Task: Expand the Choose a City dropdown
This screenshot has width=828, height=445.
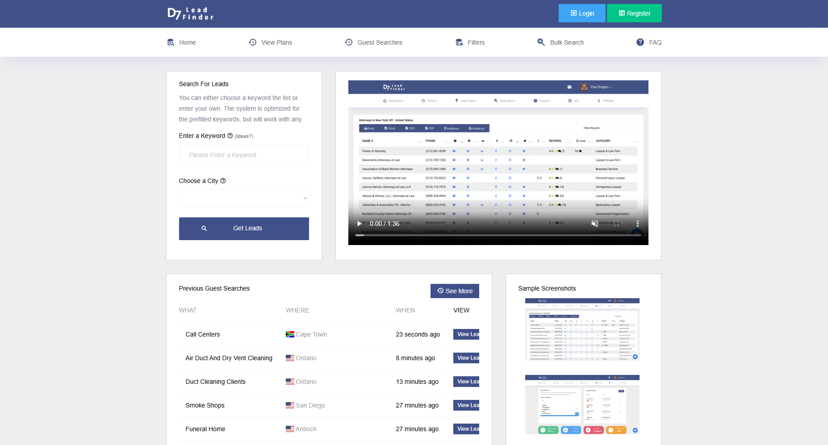Action: pos(244,198)
